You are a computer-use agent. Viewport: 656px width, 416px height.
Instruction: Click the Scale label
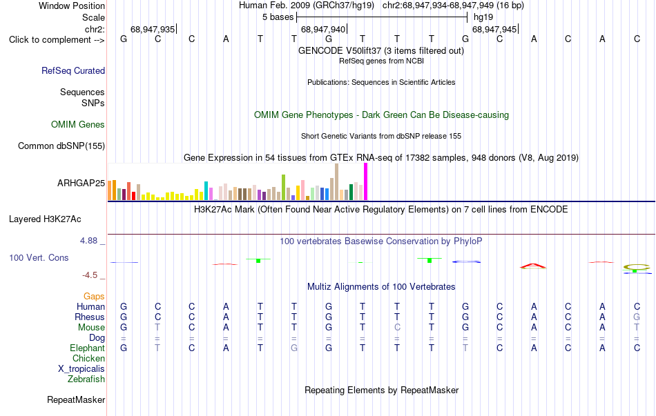[94, 17]
